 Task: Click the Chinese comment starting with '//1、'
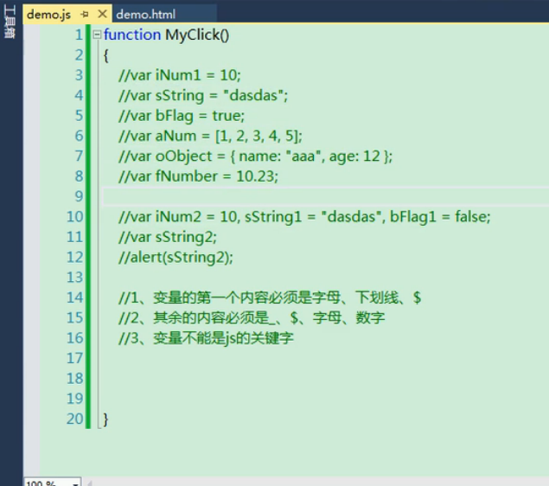pyautogui.click(x=270, y=297)
